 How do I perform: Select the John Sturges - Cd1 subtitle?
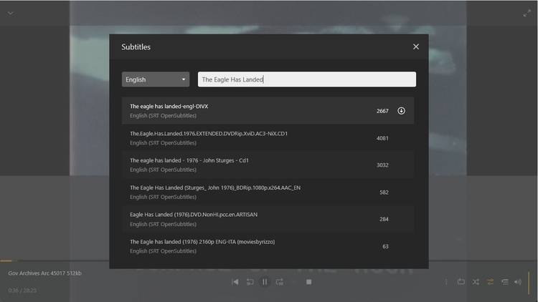(x=268, y=165)
